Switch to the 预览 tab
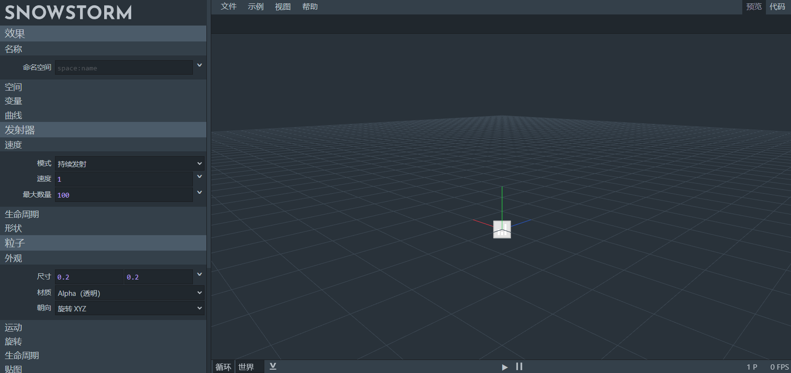 (x=754, y=7)
